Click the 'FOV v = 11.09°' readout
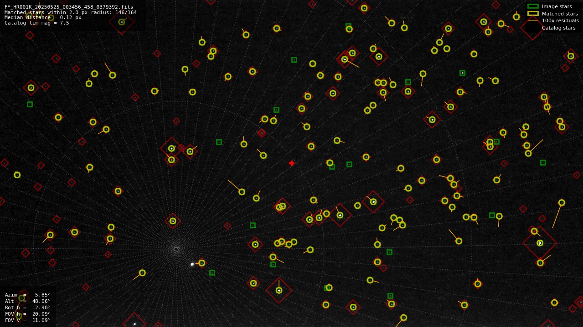 [27, 320]
